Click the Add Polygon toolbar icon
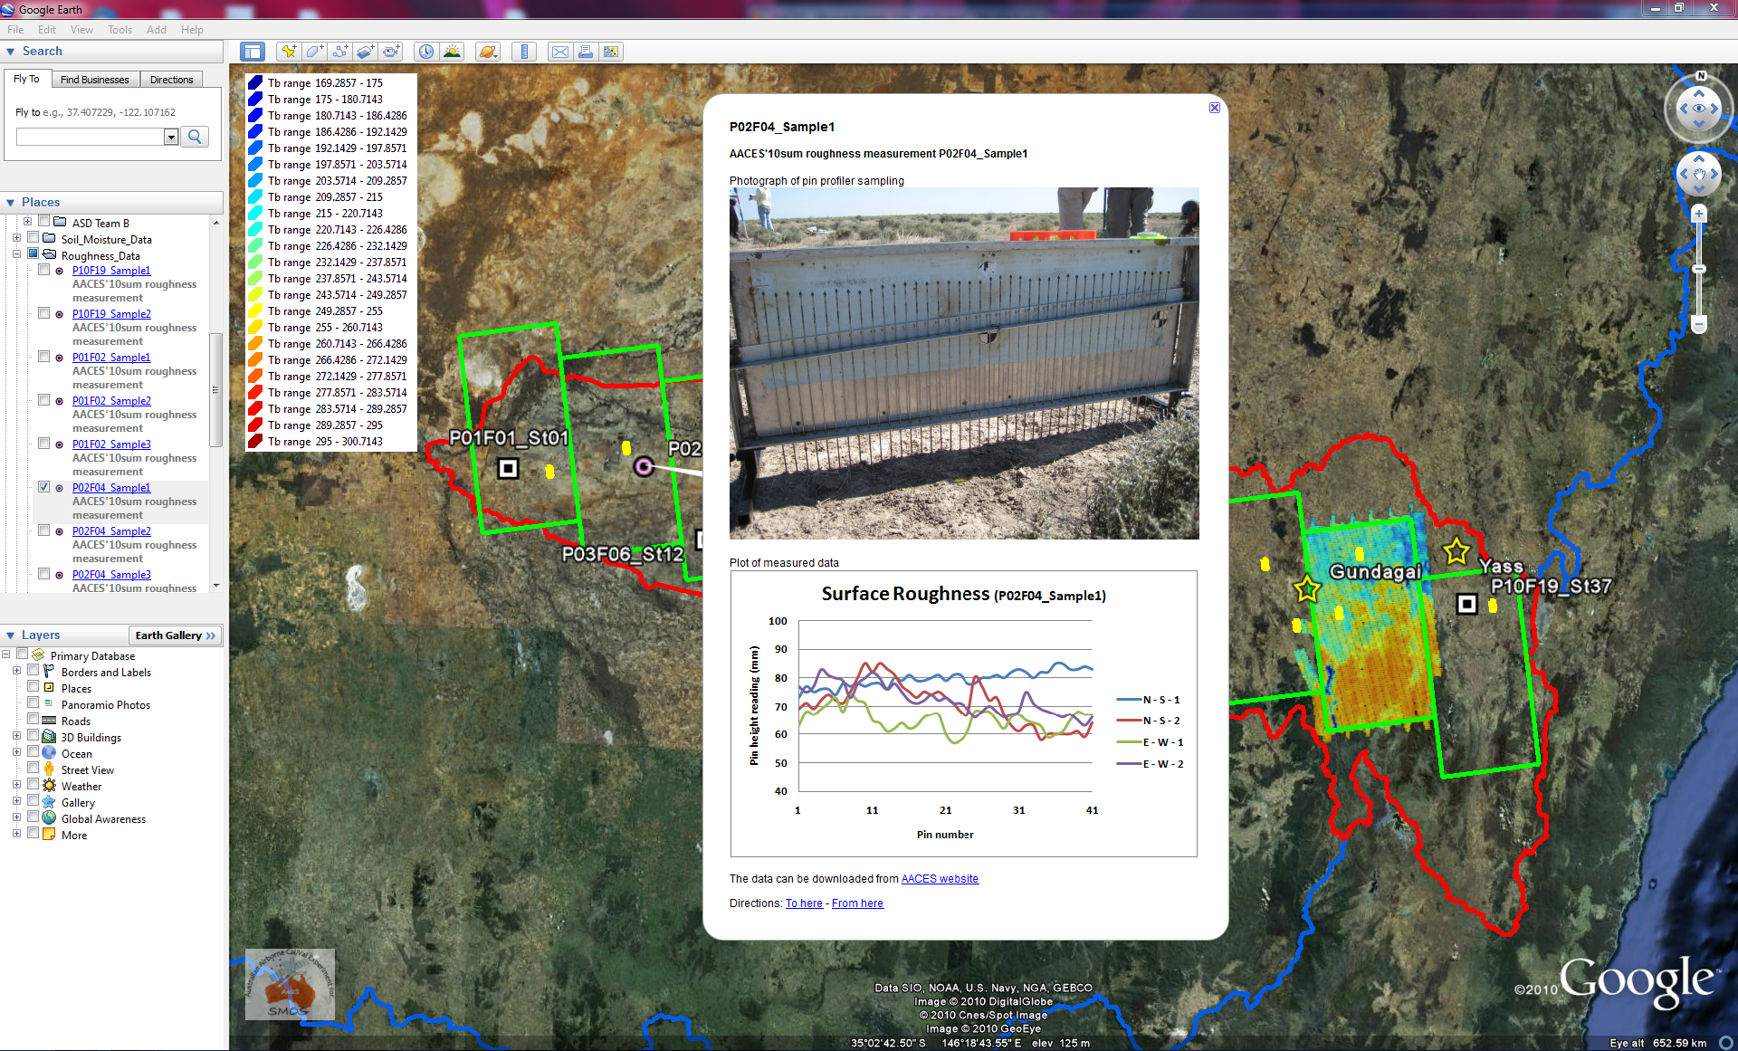This screenshot has height=1051, width=1738. point(314,52)
